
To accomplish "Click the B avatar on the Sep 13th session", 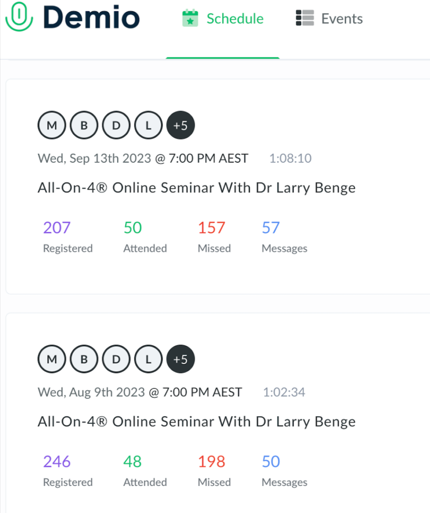I will [x=84, y=125].
